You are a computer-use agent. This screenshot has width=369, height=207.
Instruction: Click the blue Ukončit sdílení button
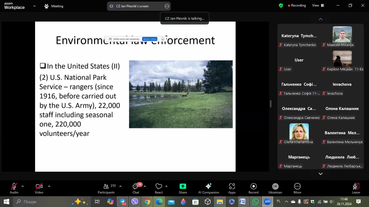click(150, 39)
